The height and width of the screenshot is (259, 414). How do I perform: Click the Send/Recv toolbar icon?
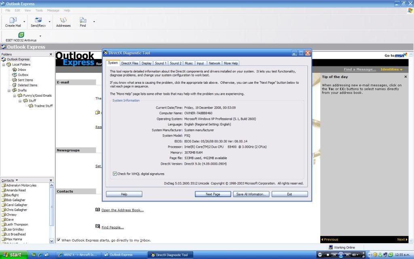(38, 20)
